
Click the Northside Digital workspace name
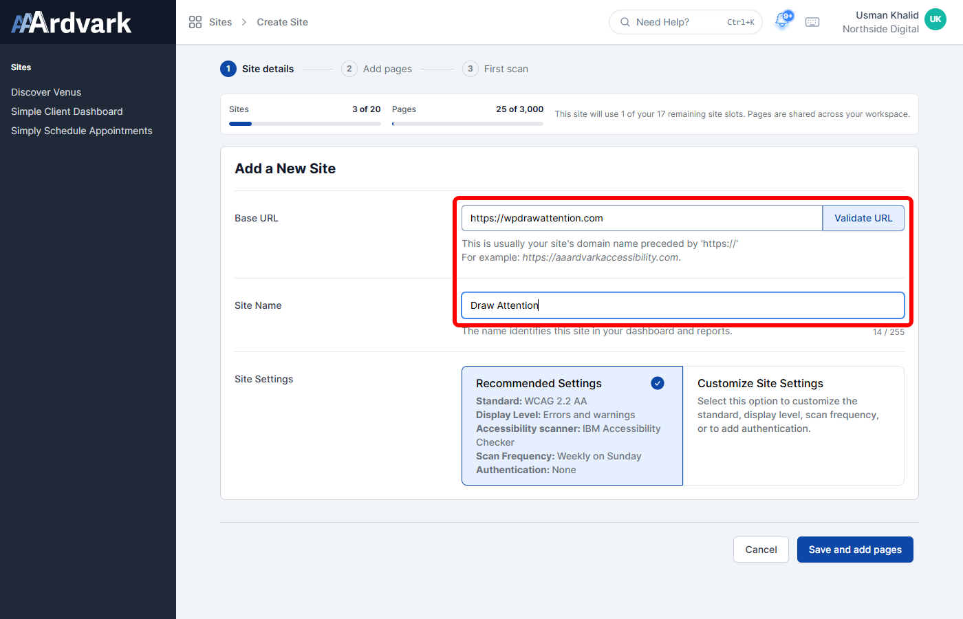point(880,29)
